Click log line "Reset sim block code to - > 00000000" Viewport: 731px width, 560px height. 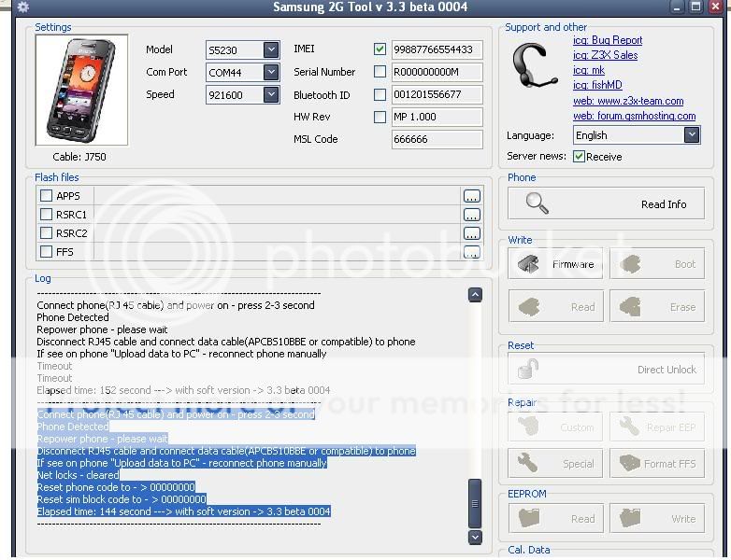click(122, 499)
